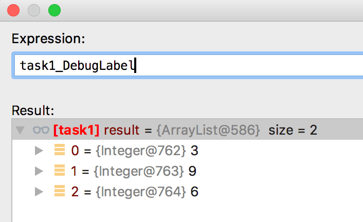Click the Result label
This screenshot has height=222, width=363.
(x=33, y=110)
